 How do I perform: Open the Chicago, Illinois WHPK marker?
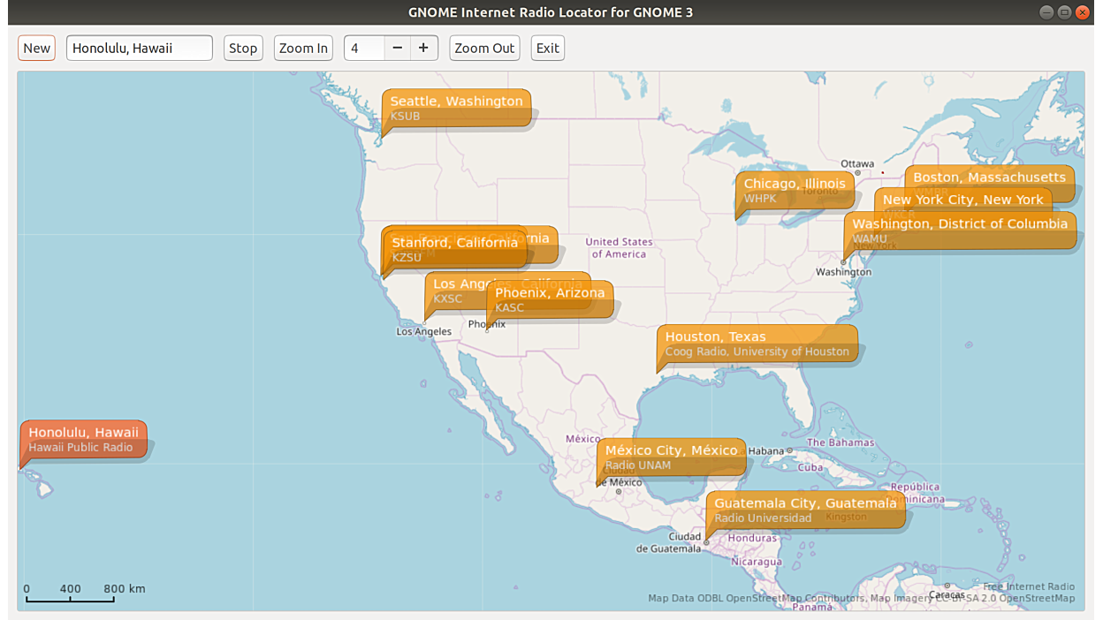[794, 190]
